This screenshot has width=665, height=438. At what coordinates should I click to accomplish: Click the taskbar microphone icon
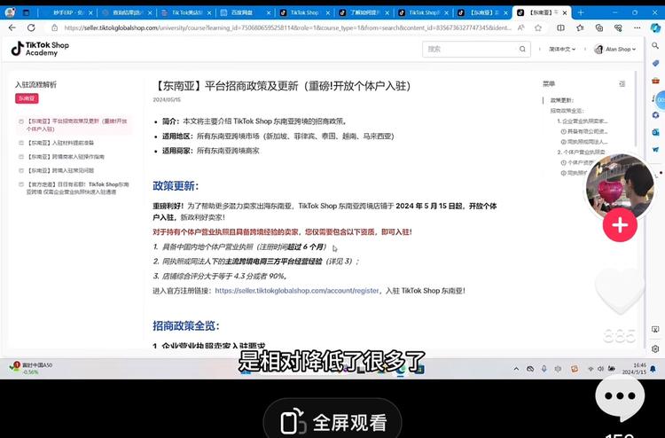(x=544, y=369)
